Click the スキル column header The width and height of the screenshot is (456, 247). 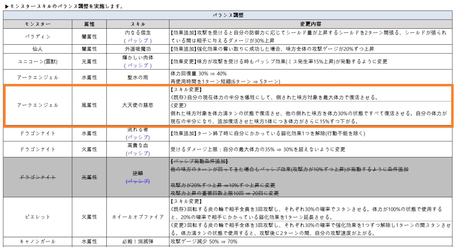(138, 24)
